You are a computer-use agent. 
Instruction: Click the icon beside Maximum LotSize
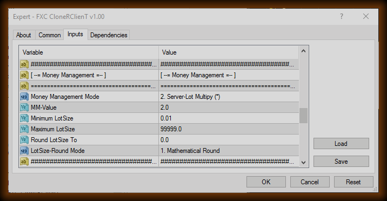tap(24, 129)
